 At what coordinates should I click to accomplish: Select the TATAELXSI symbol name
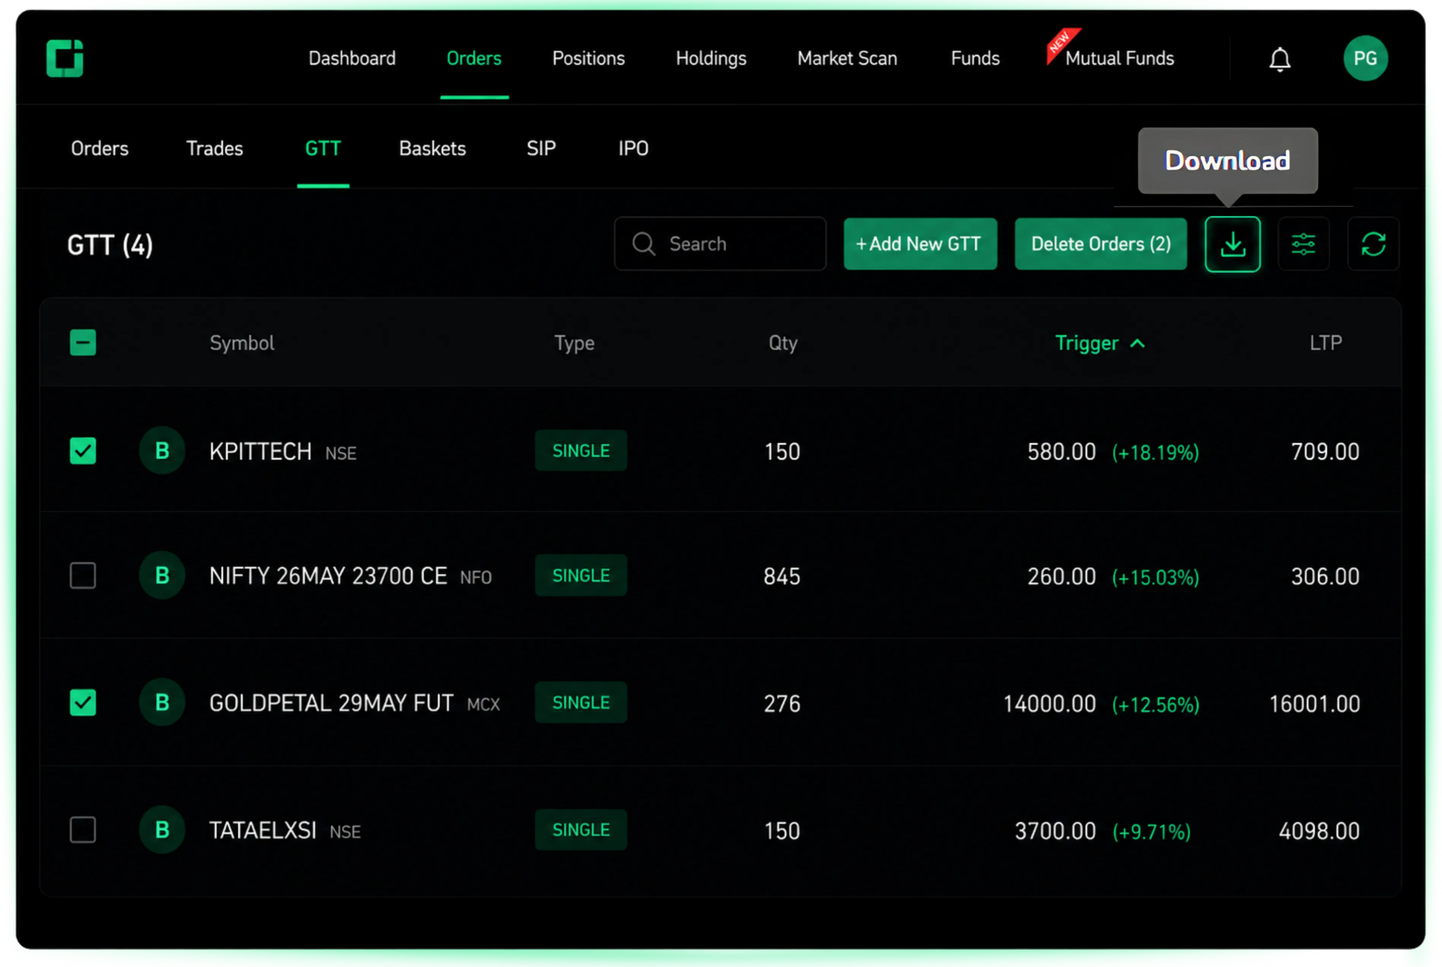262,831
